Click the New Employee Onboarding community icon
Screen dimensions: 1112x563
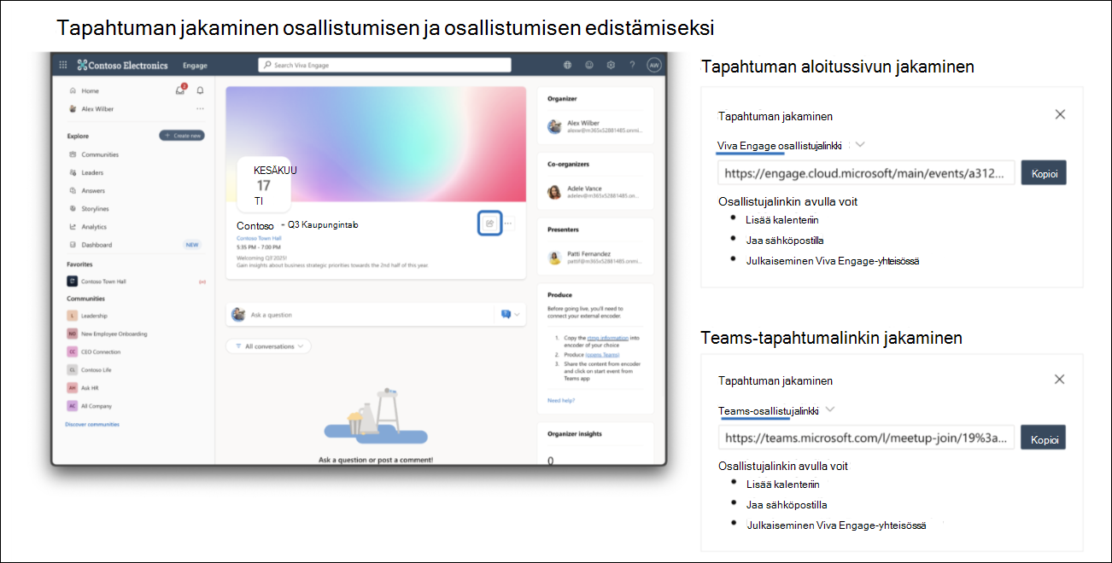73,334
